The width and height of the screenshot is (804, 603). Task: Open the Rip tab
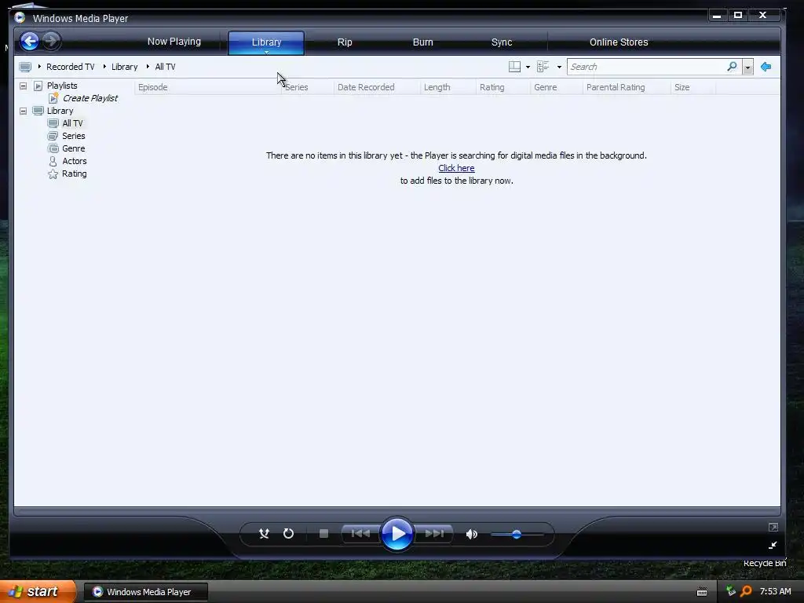[x=345, y=42]
